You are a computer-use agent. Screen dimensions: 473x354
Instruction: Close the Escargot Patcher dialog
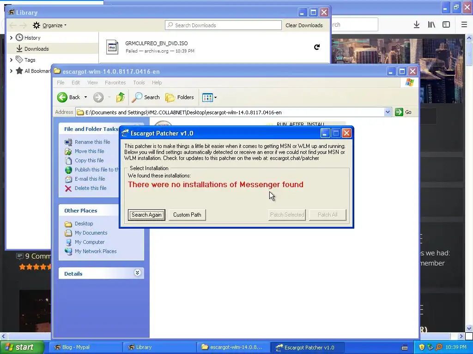[346, 133]
